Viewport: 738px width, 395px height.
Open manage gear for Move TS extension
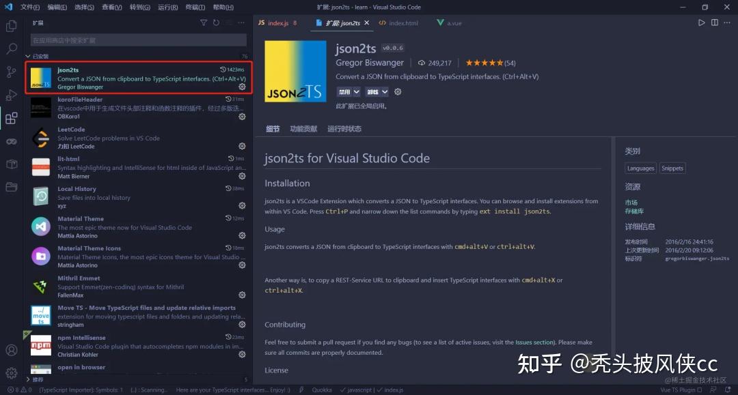[242, 325]
